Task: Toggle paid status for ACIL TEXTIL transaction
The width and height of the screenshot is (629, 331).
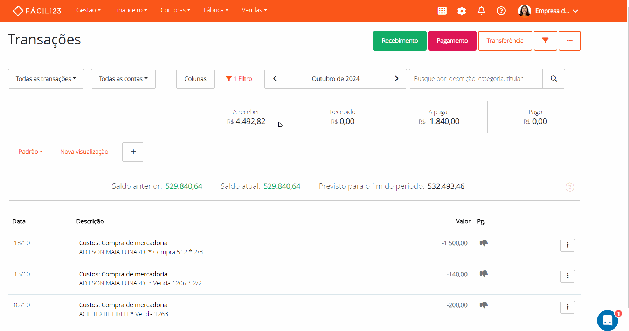Action: coord(484,305)
